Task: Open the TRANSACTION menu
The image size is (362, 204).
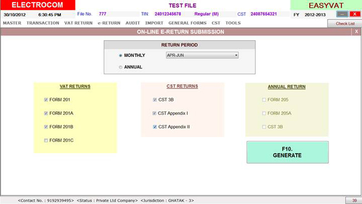Action: point(43,23)
